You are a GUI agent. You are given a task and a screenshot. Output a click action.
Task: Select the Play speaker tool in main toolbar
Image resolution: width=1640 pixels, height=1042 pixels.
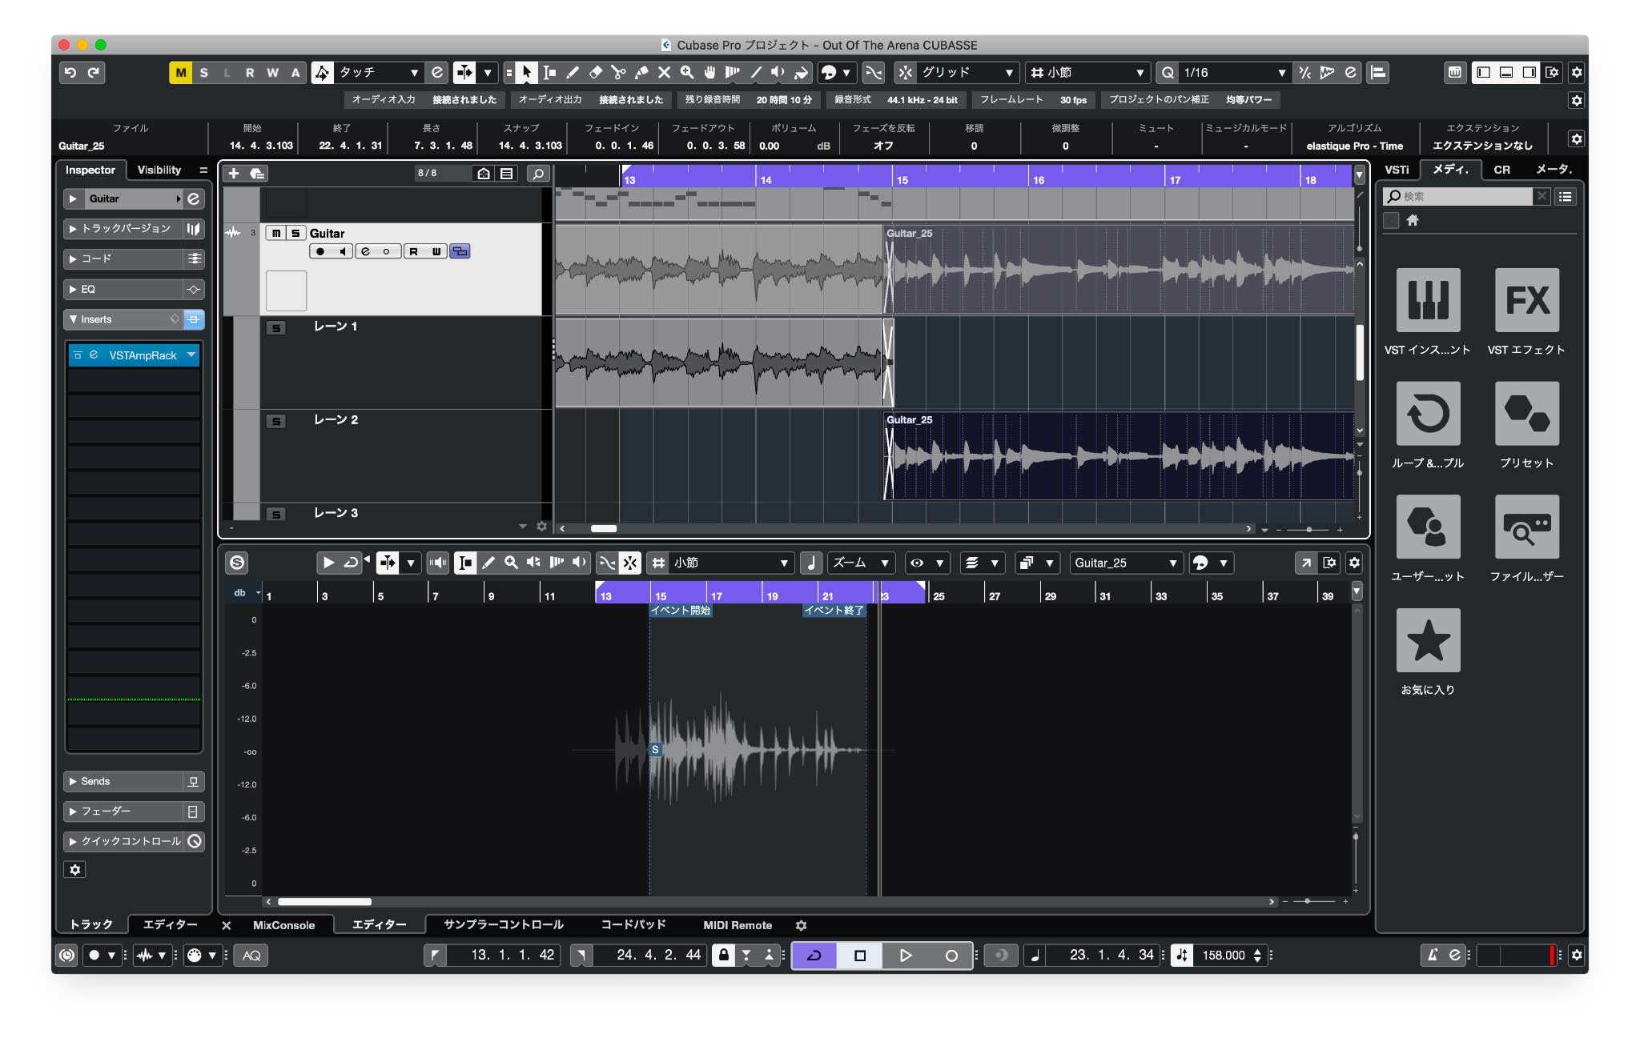pyautogui.click(x=778, y=73)
